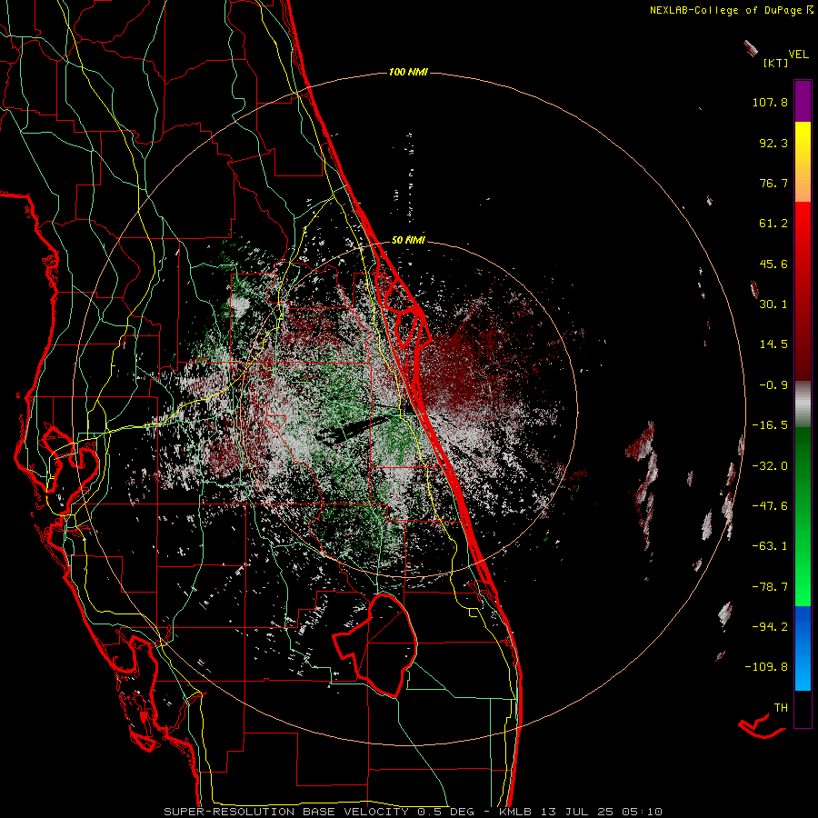The image size is (818, 818).
Task: Click the blue segment of the color bar
Action: (803, 648)
